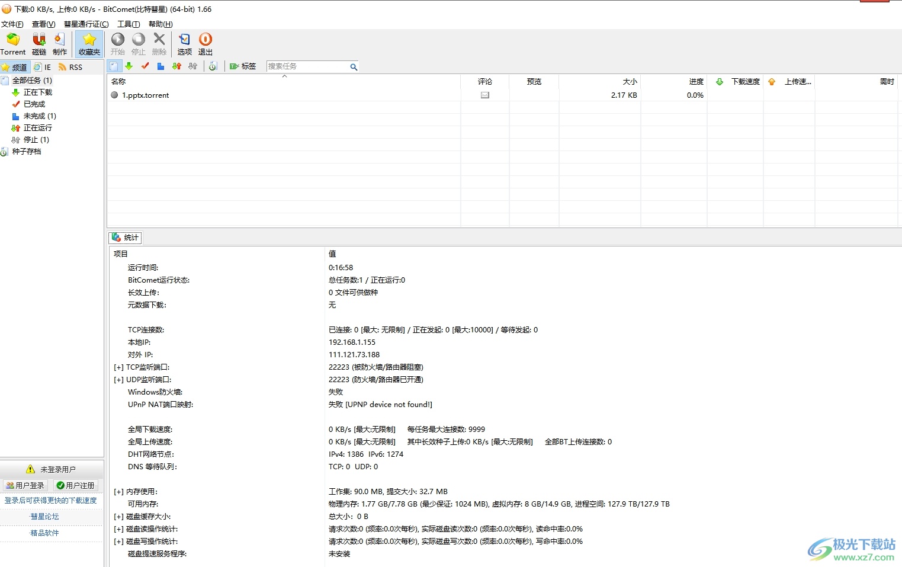Click the search tasks (搜索任务) field
The width and height of the screenshot is (902, 567).
(x=307, y=66)
